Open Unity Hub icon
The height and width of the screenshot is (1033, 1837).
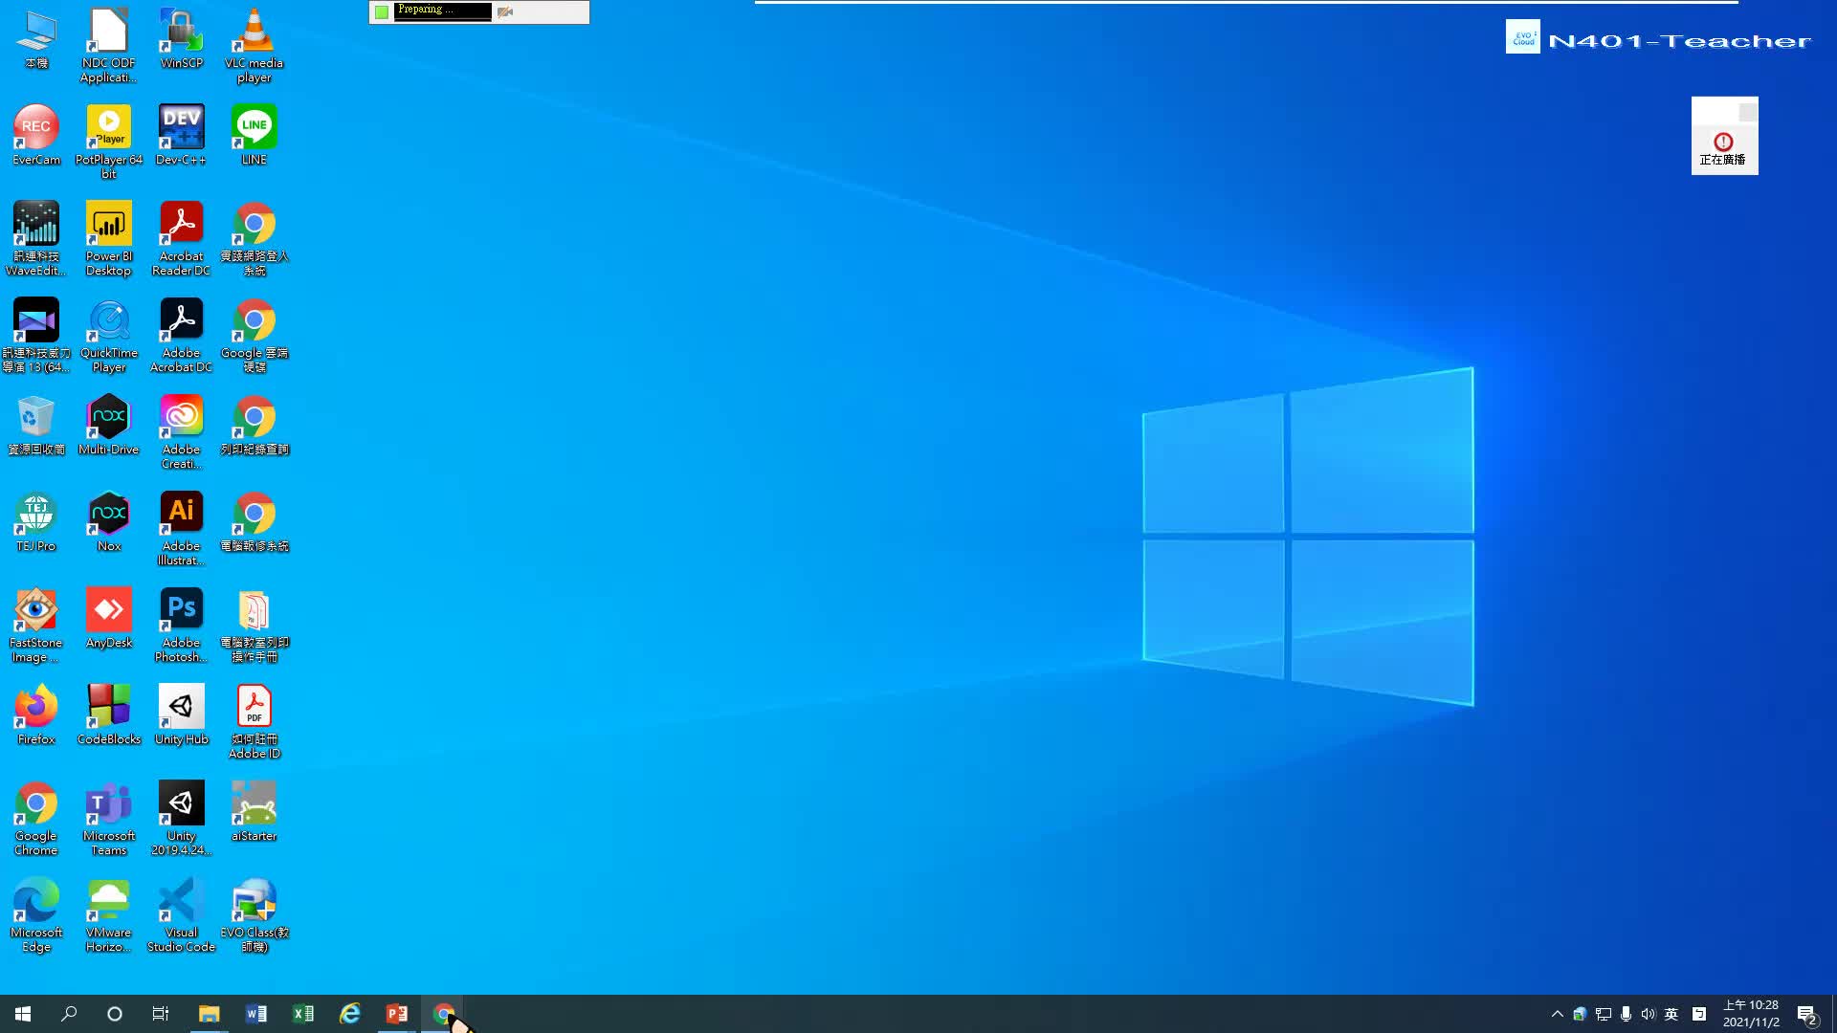181,715
